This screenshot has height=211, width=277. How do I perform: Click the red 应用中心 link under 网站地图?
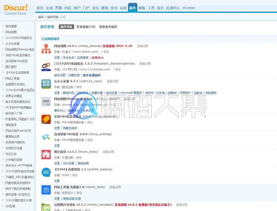pos(98,58)
